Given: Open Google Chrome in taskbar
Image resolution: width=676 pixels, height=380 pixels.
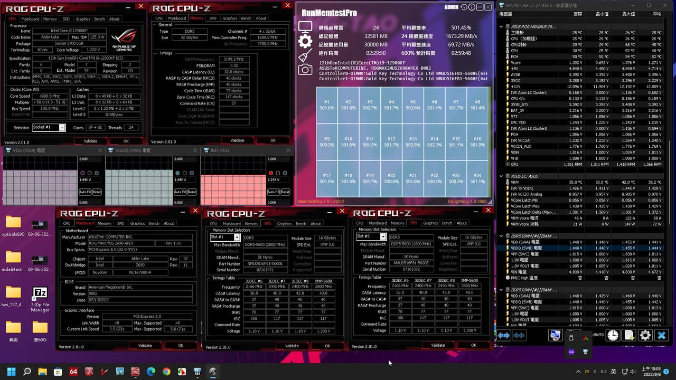Looking at the screenshot, I should 166,372.
